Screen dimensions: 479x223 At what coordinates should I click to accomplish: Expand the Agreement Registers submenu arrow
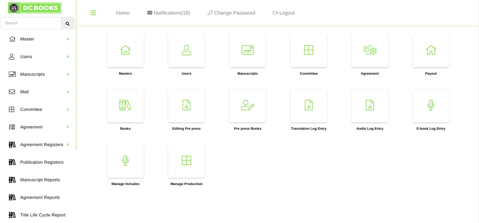point(68,145)
